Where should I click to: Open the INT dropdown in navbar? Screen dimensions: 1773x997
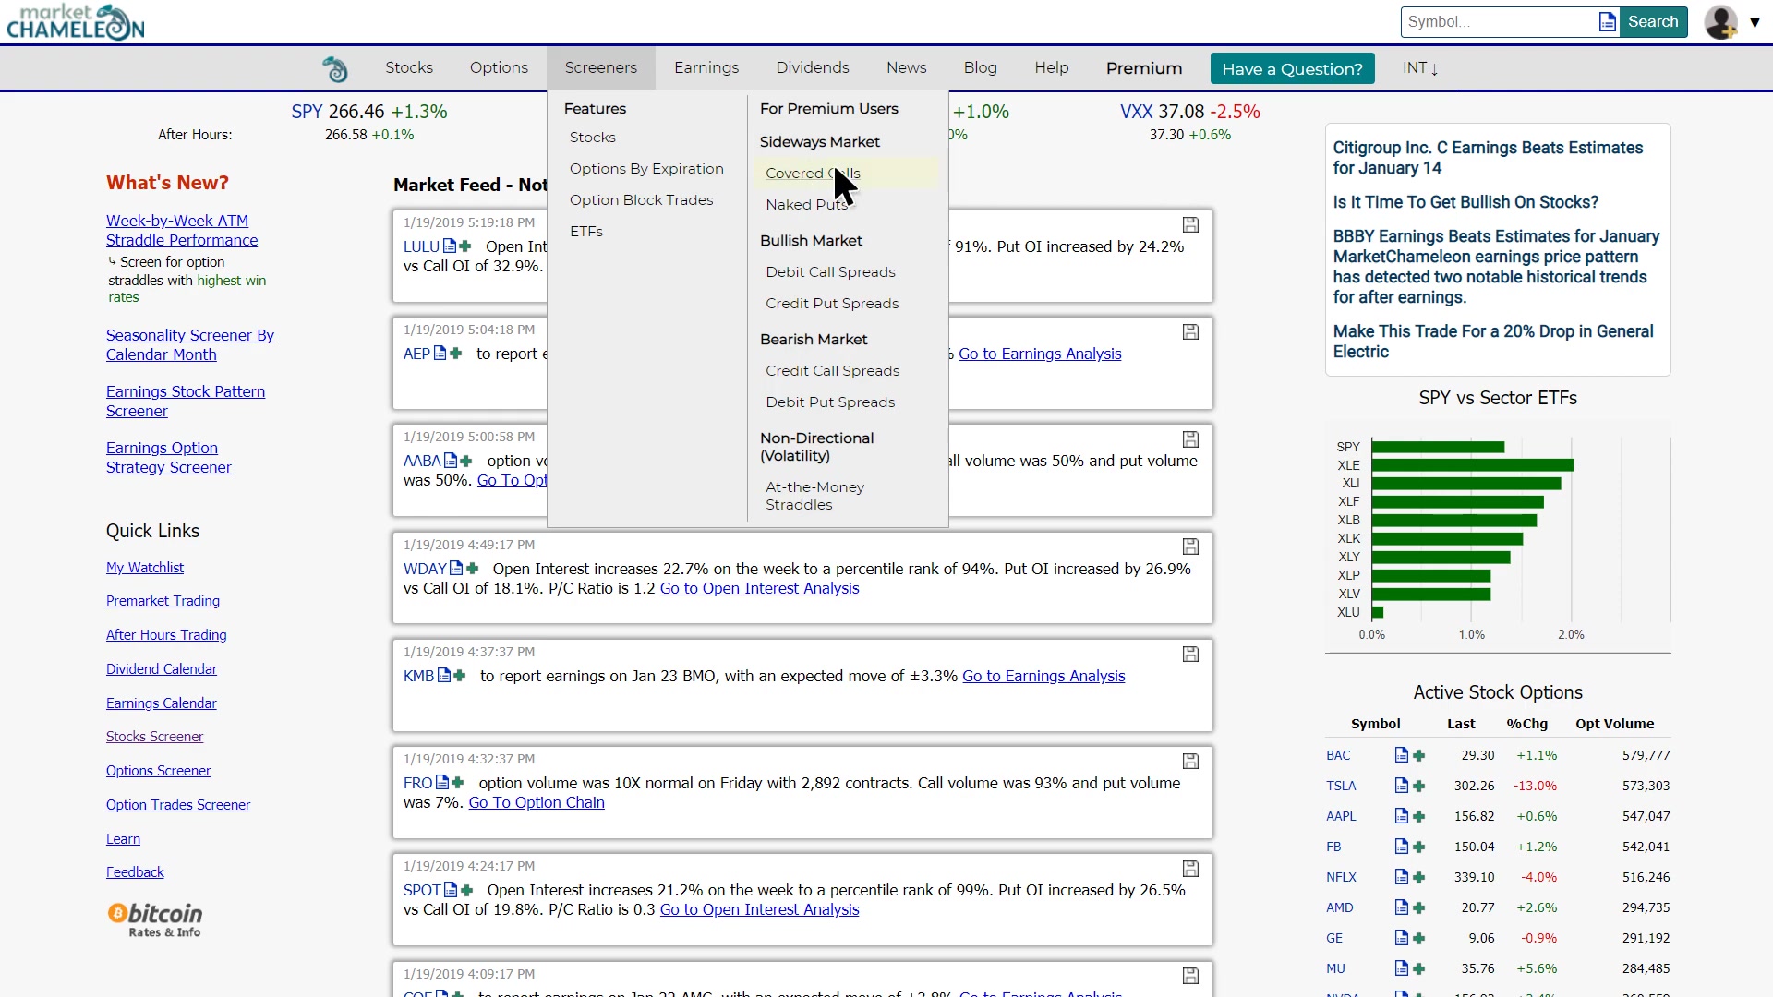tap(1420, 68)
